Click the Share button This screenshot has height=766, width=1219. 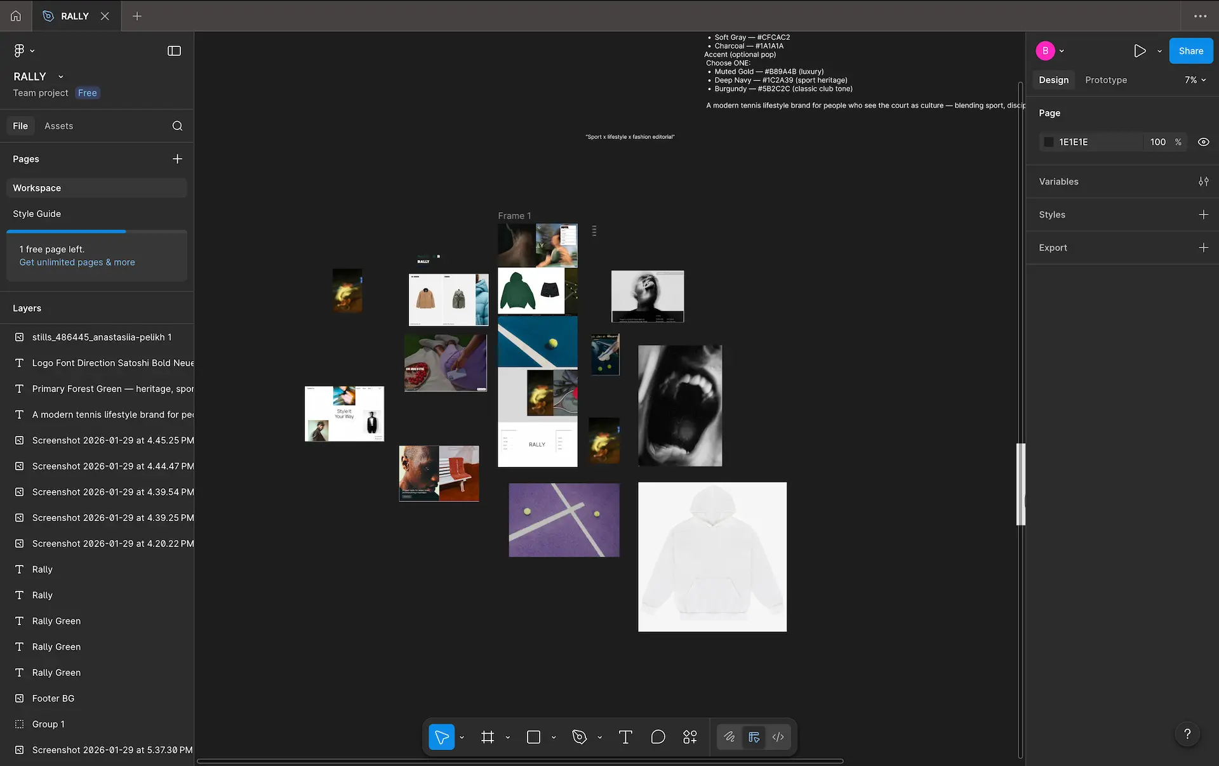click(1190, 51)
